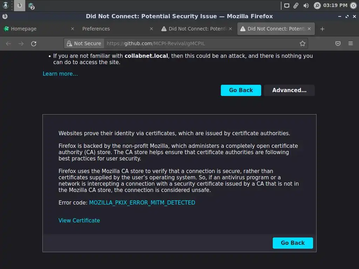This screenshot has width=359, height=269.
Task: Click the Back navigation arrow
Action: (8, 43)
